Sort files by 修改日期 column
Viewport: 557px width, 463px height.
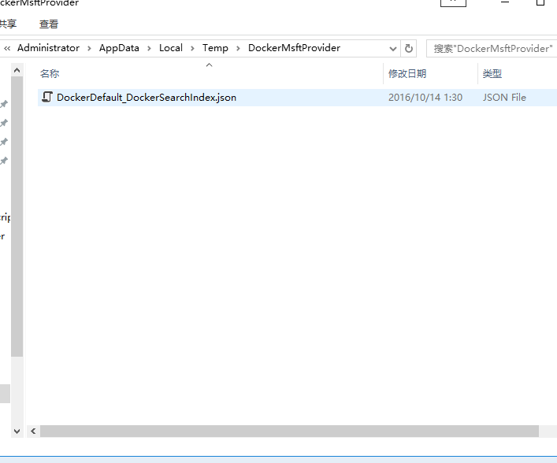(x=407, y=74)
